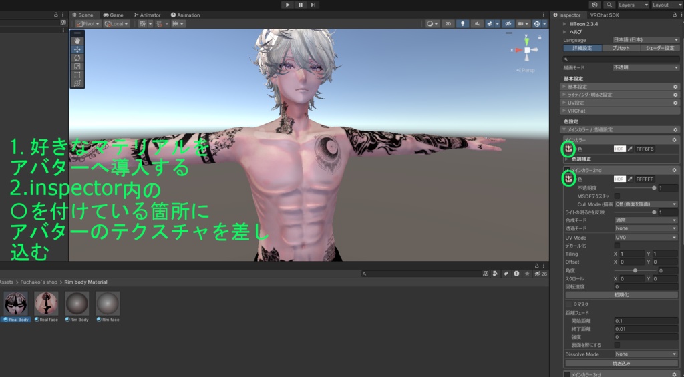This screenshot has width=684, height=377.
Task: Click the Pause button
Action: click(301, 5)
